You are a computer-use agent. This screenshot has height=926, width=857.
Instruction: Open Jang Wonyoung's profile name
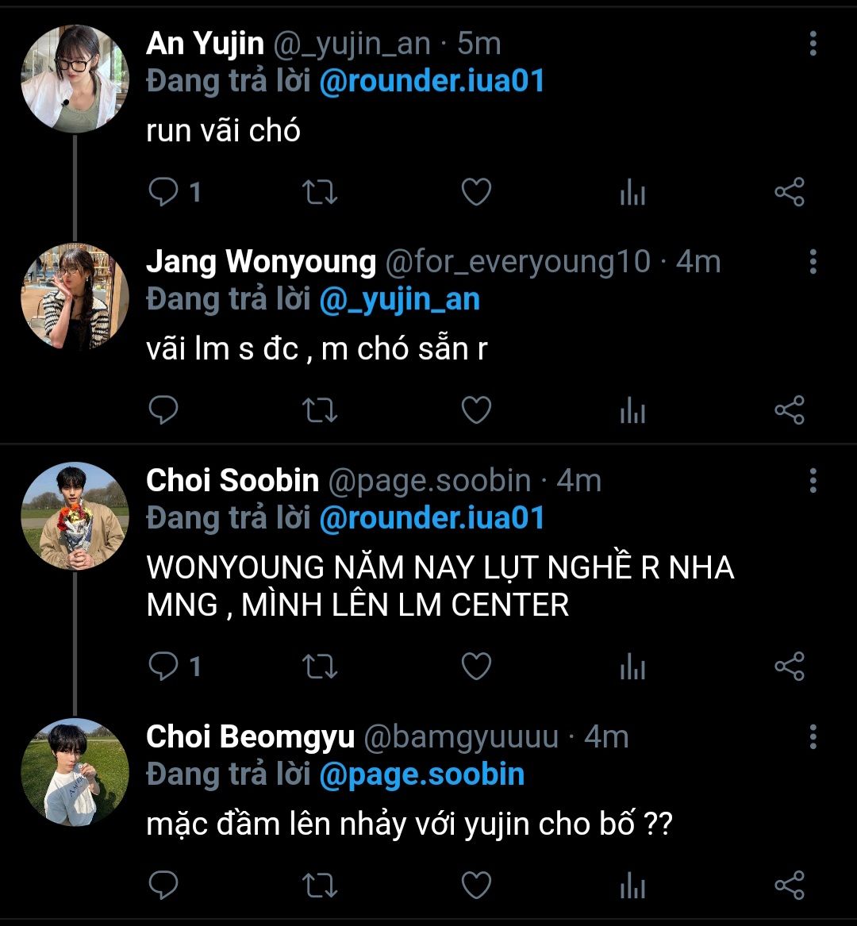click(261, 262)
